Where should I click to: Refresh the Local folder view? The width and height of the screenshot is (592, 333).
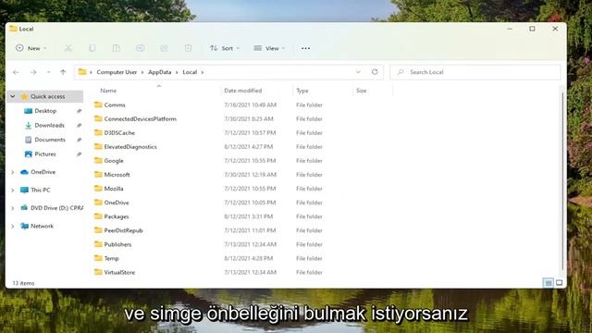375,72
